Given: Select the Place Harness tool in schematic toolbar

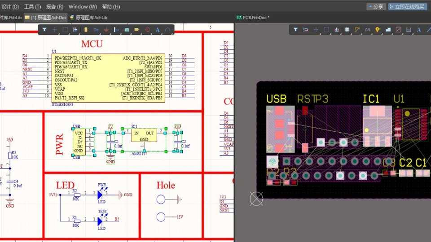Looking at the screenshot, I should 117,30.
